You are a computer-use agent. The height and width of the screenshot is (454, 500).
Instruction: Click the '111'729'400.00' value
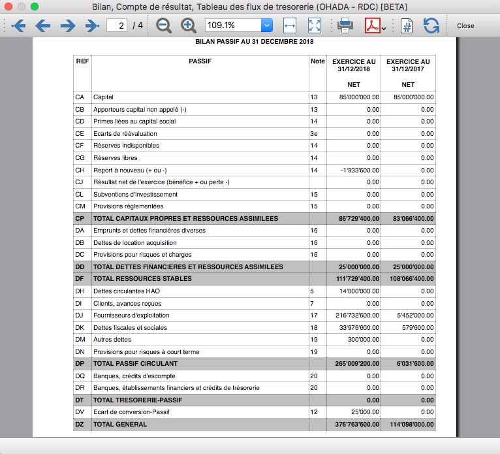(x=358, y=279)
